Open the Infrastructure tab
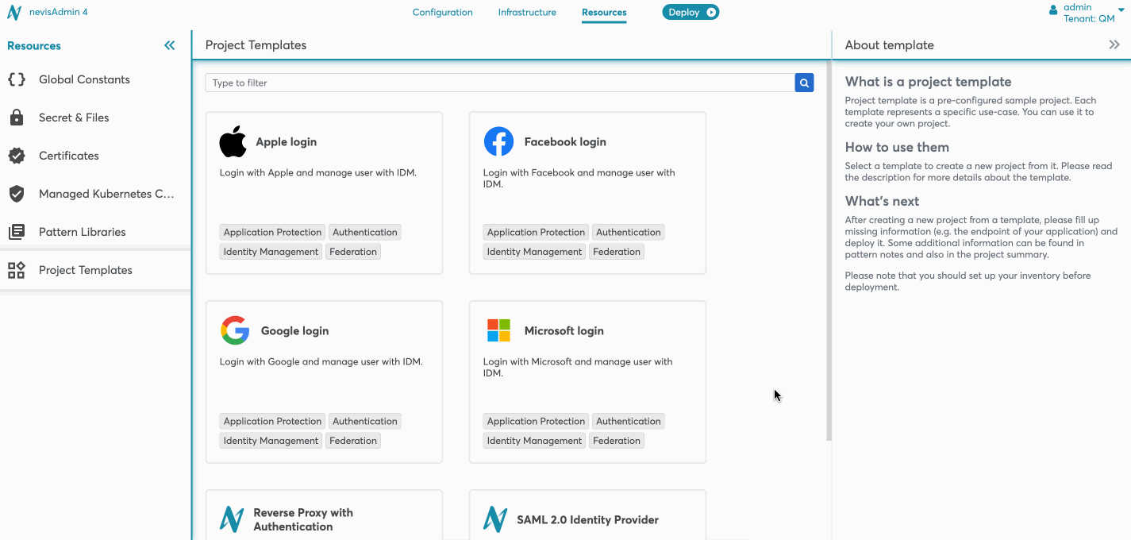Image resolution: width=1131 pixels, height=540 pixels. [527, 13]
